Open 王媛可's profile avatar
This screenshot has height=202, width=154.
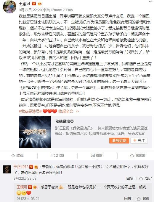(9, 7)
